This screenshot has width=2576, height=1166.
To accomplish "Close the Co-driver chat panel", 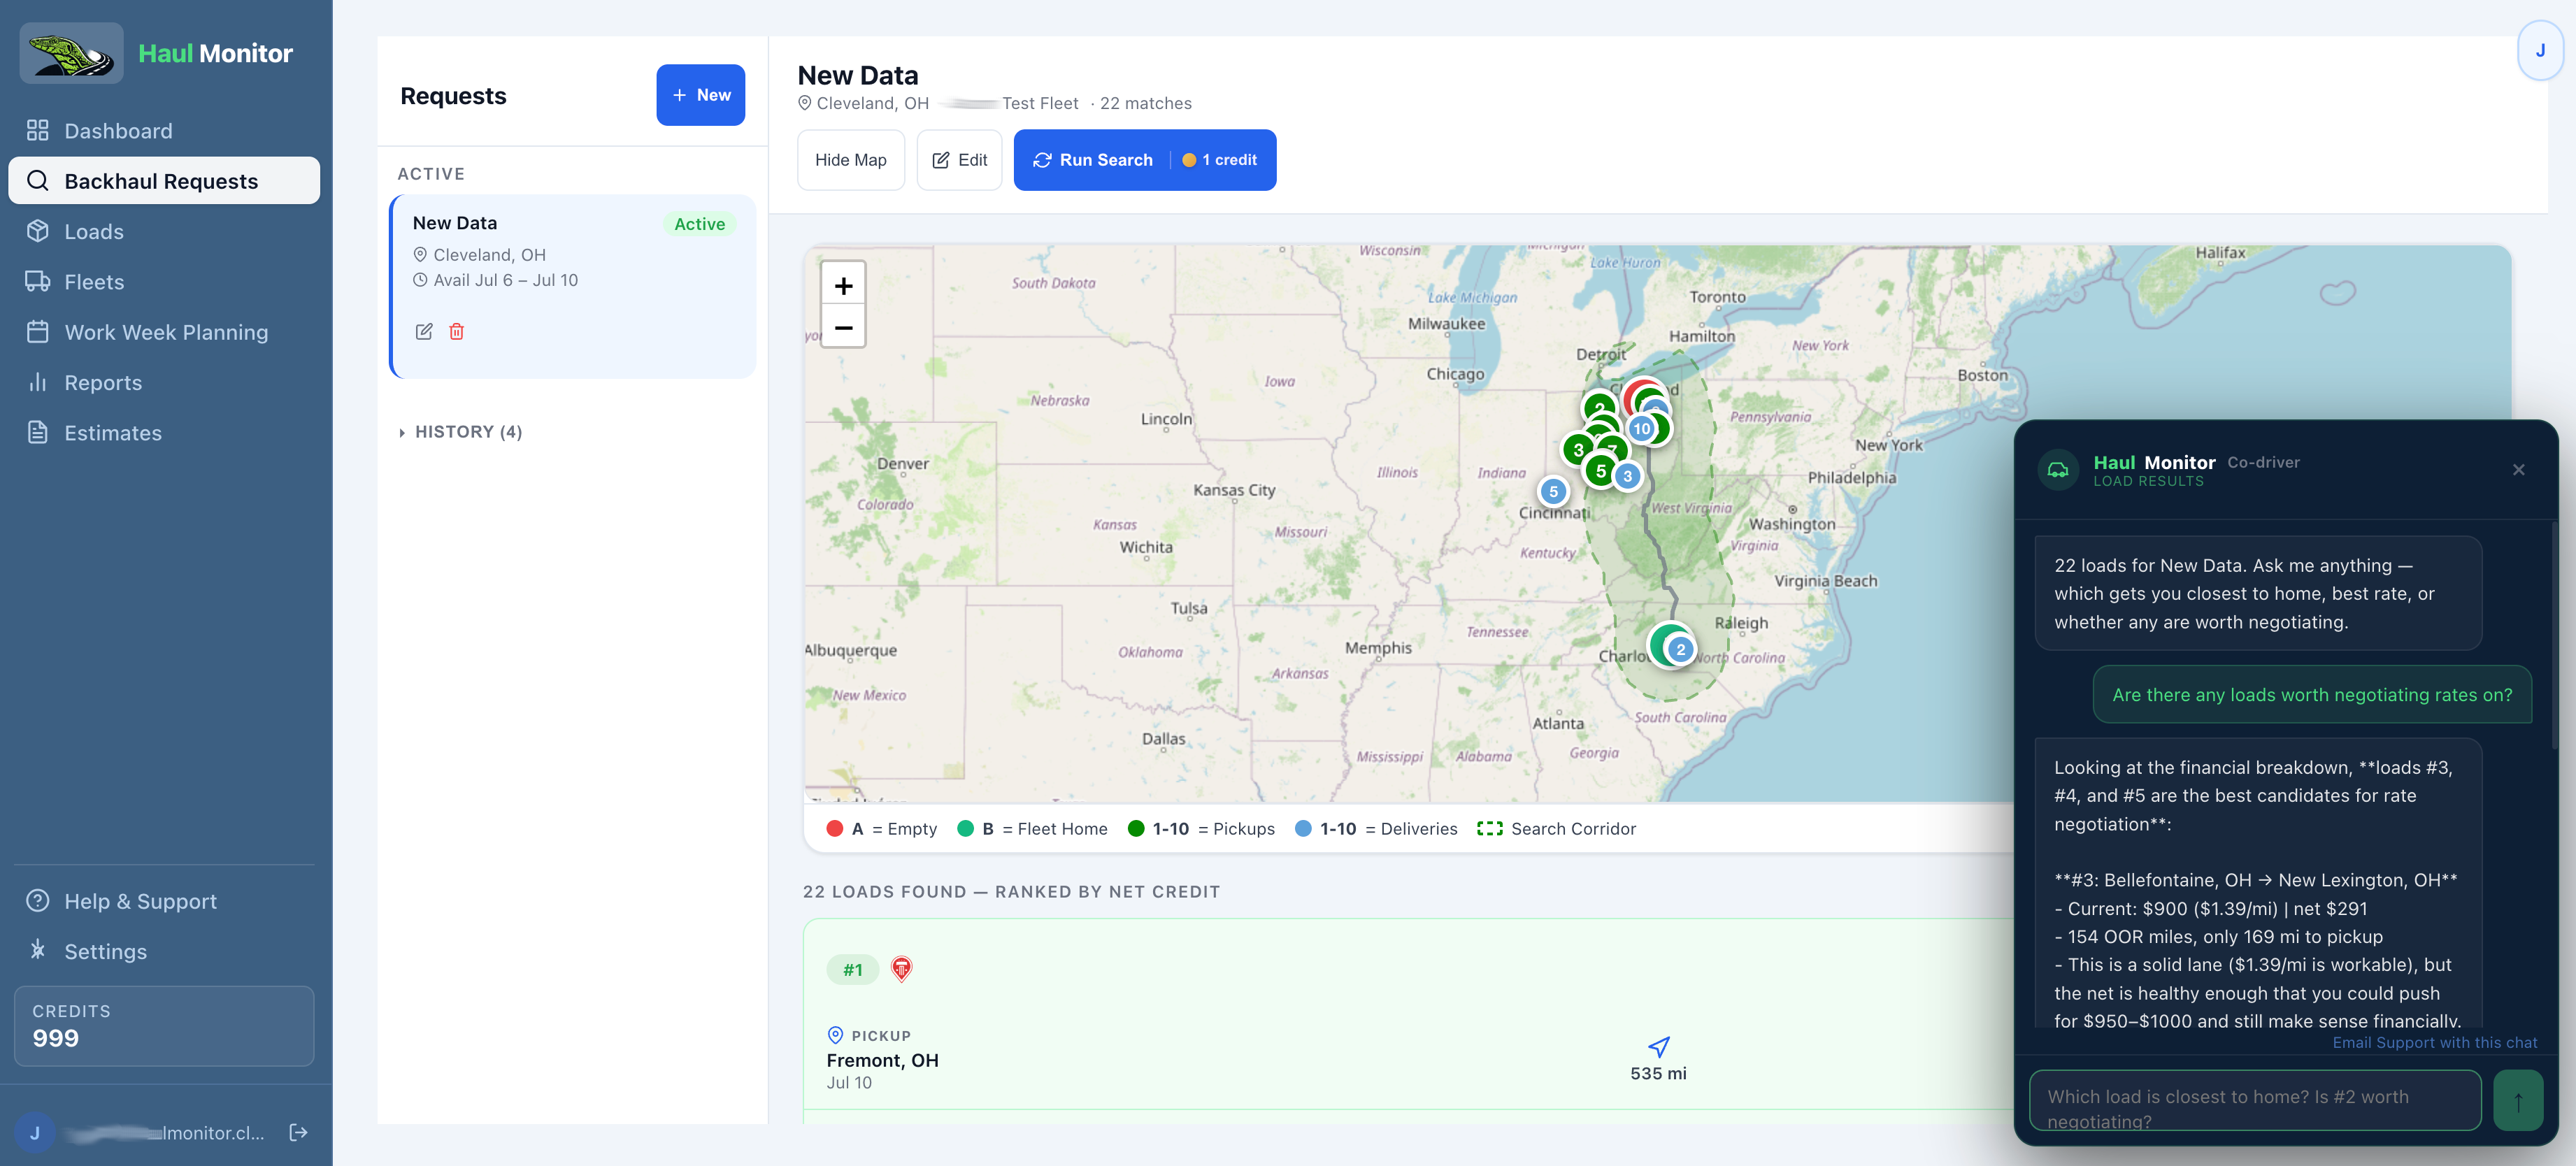I will click(2518, 470).
